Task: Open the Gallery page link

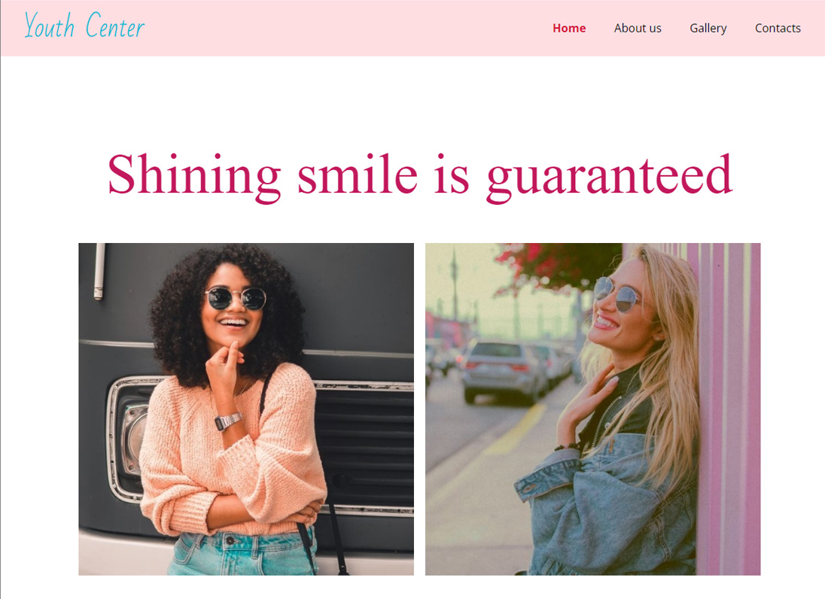Action: tap(708, 29)
